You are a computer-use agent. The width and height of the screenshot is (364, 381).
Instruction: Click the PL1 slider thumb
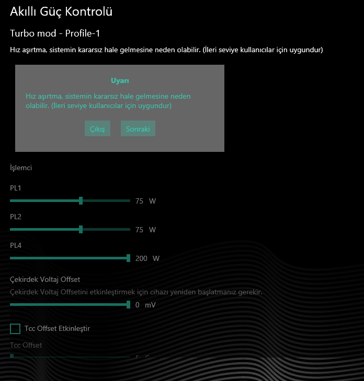pos(81,201)
